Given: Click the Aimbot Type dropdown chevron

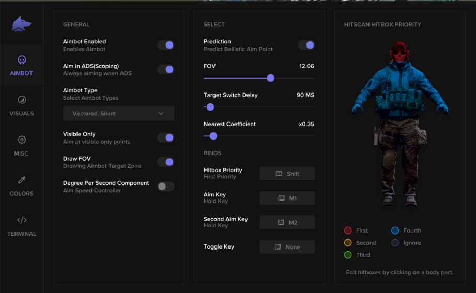Looking at the screenshot, I should [161, 114].
